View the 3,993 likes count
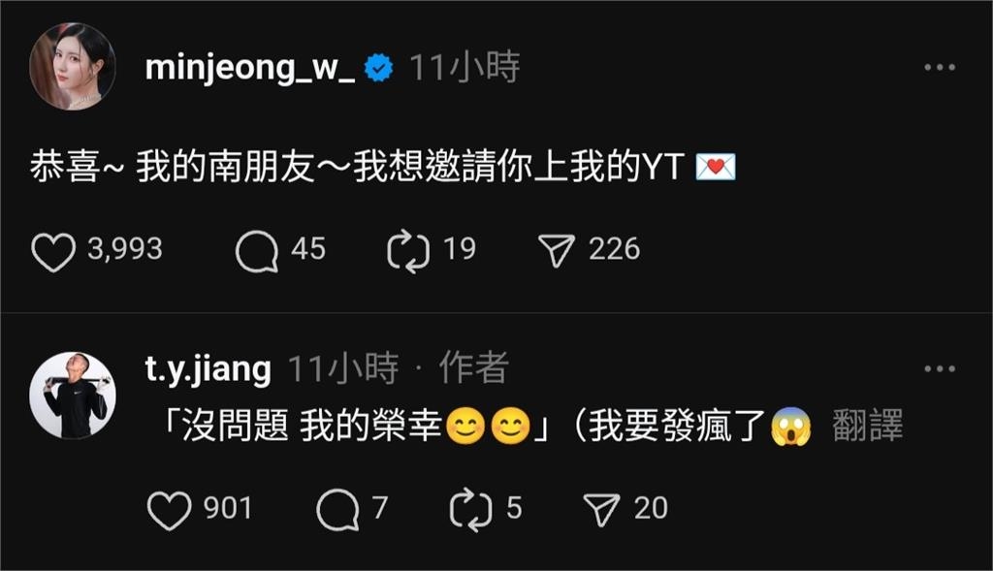 tap(125, 249)
